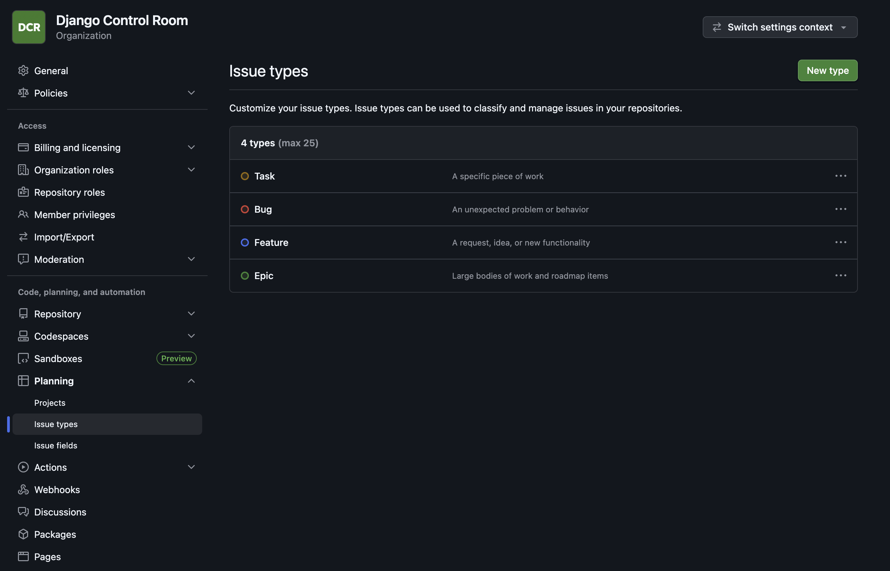890x571 pixels.
Task: Click the Planning table icon
Action: [x=23, y=381]
